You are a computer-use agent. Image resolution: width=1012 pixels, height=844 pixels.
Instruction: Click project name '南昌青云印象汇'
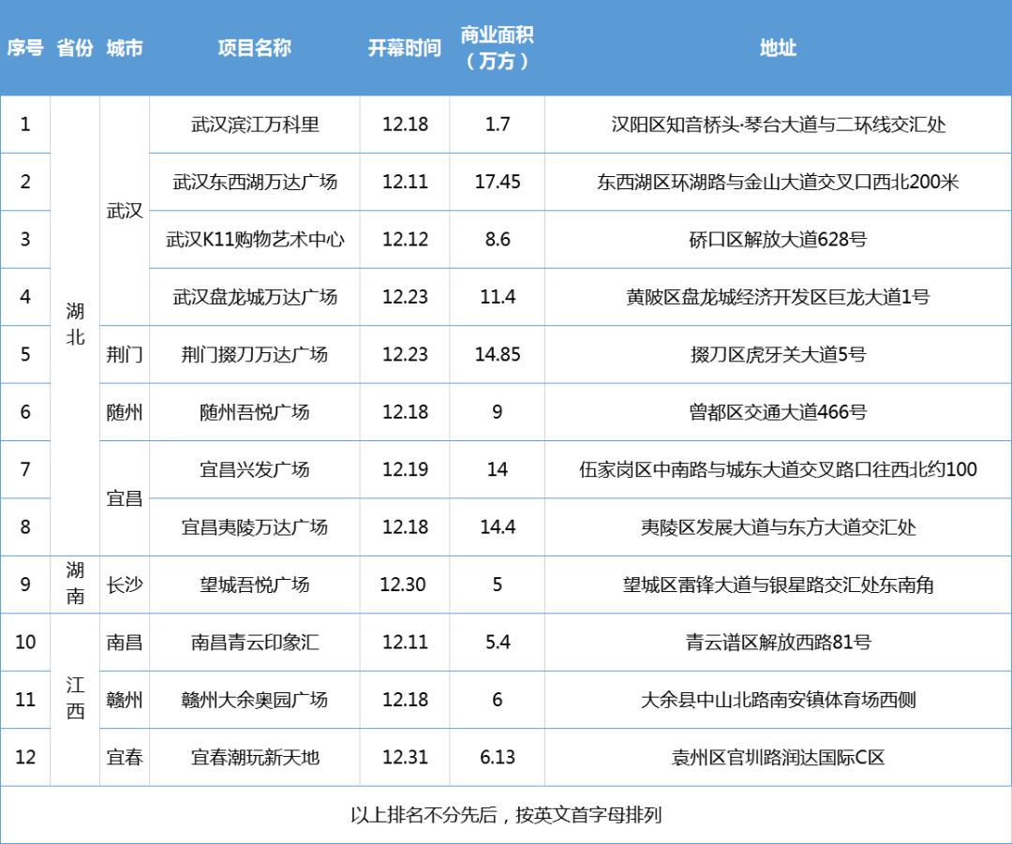[255, 642]
